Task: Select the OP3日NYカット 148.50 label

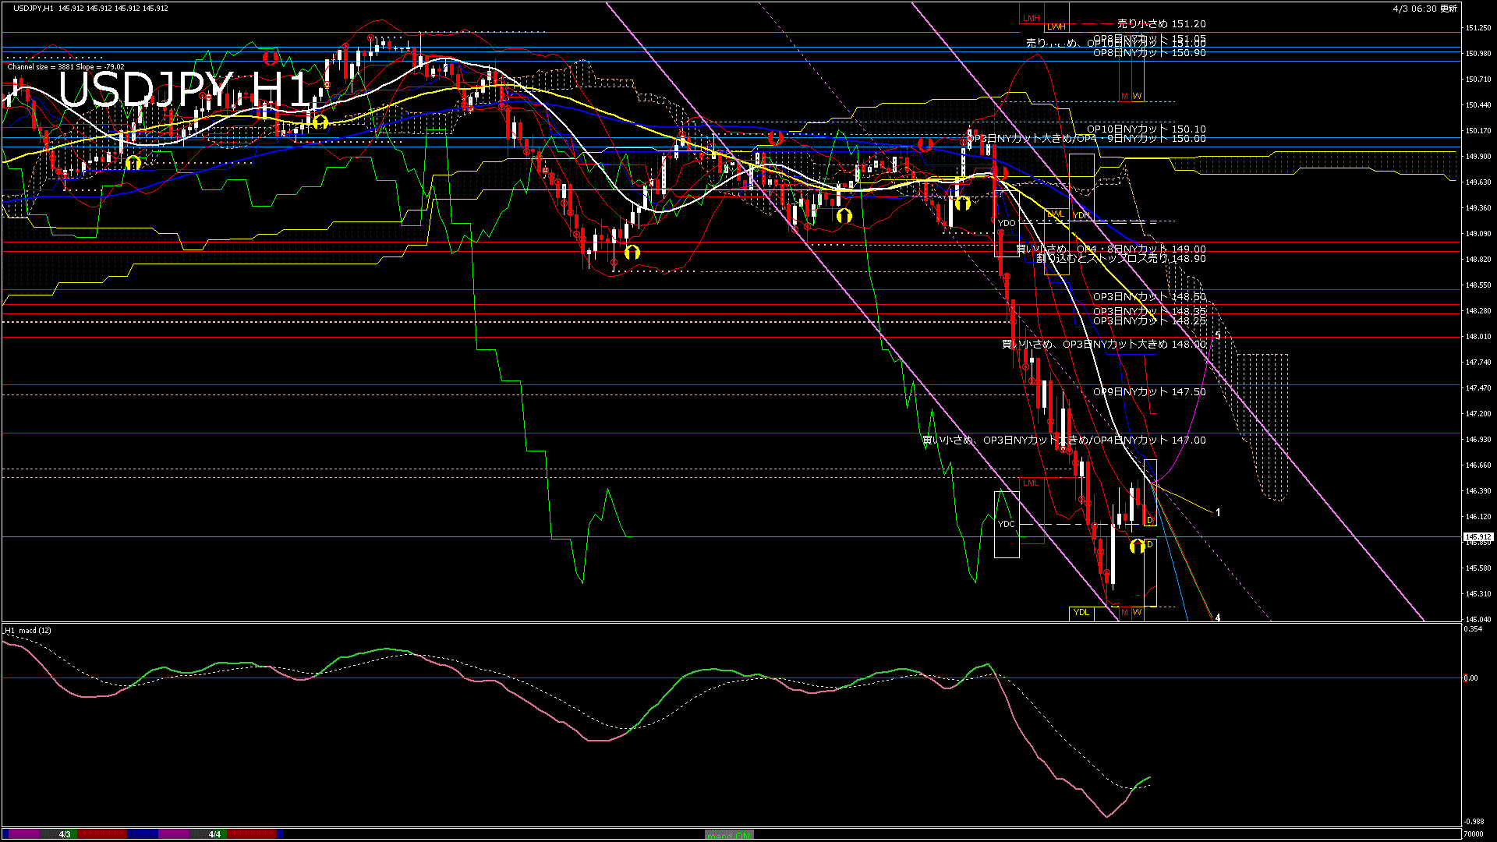Action: (x=1149, y=297)
